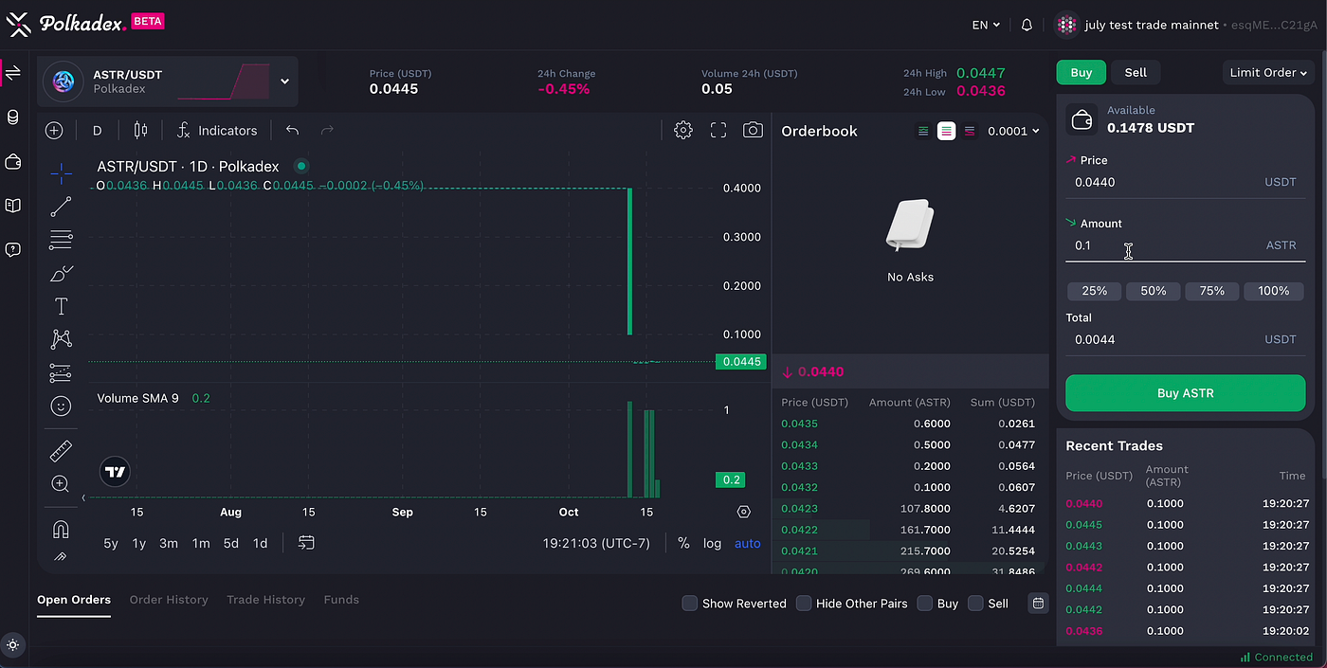
Task: Set amount to 25%
Action: (x=1095, y=291)
